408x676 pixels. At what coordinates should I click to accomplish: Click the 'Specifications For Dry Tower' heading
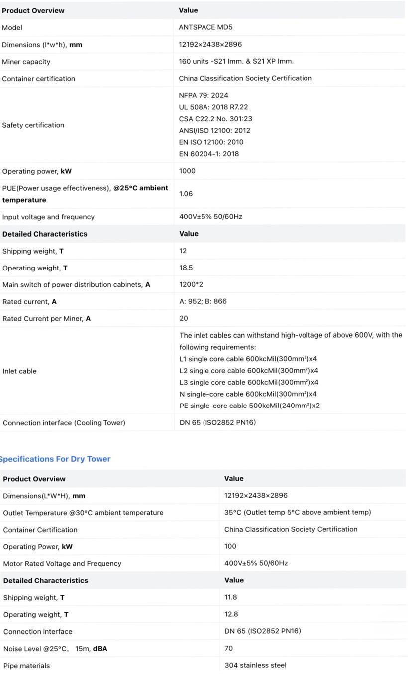click(55, 459)
